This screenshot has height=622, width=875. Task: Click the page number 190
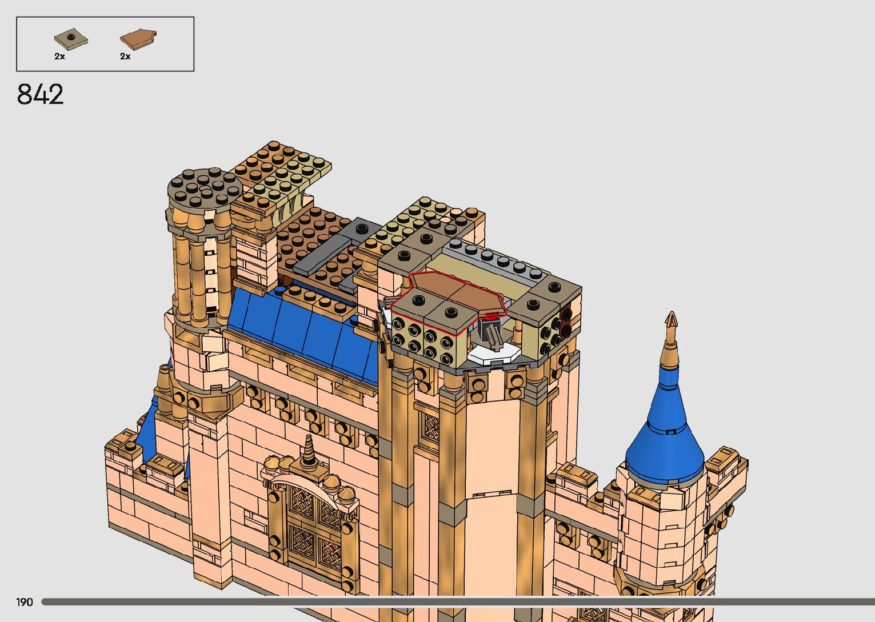click(x=25, y=602)
